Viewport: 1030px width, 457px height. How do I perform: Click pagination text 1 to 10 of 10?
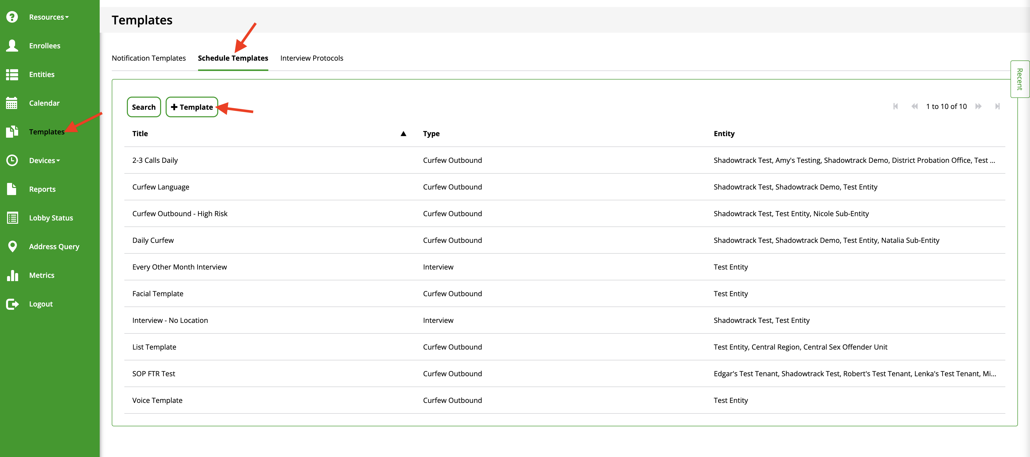coord(946,106)
